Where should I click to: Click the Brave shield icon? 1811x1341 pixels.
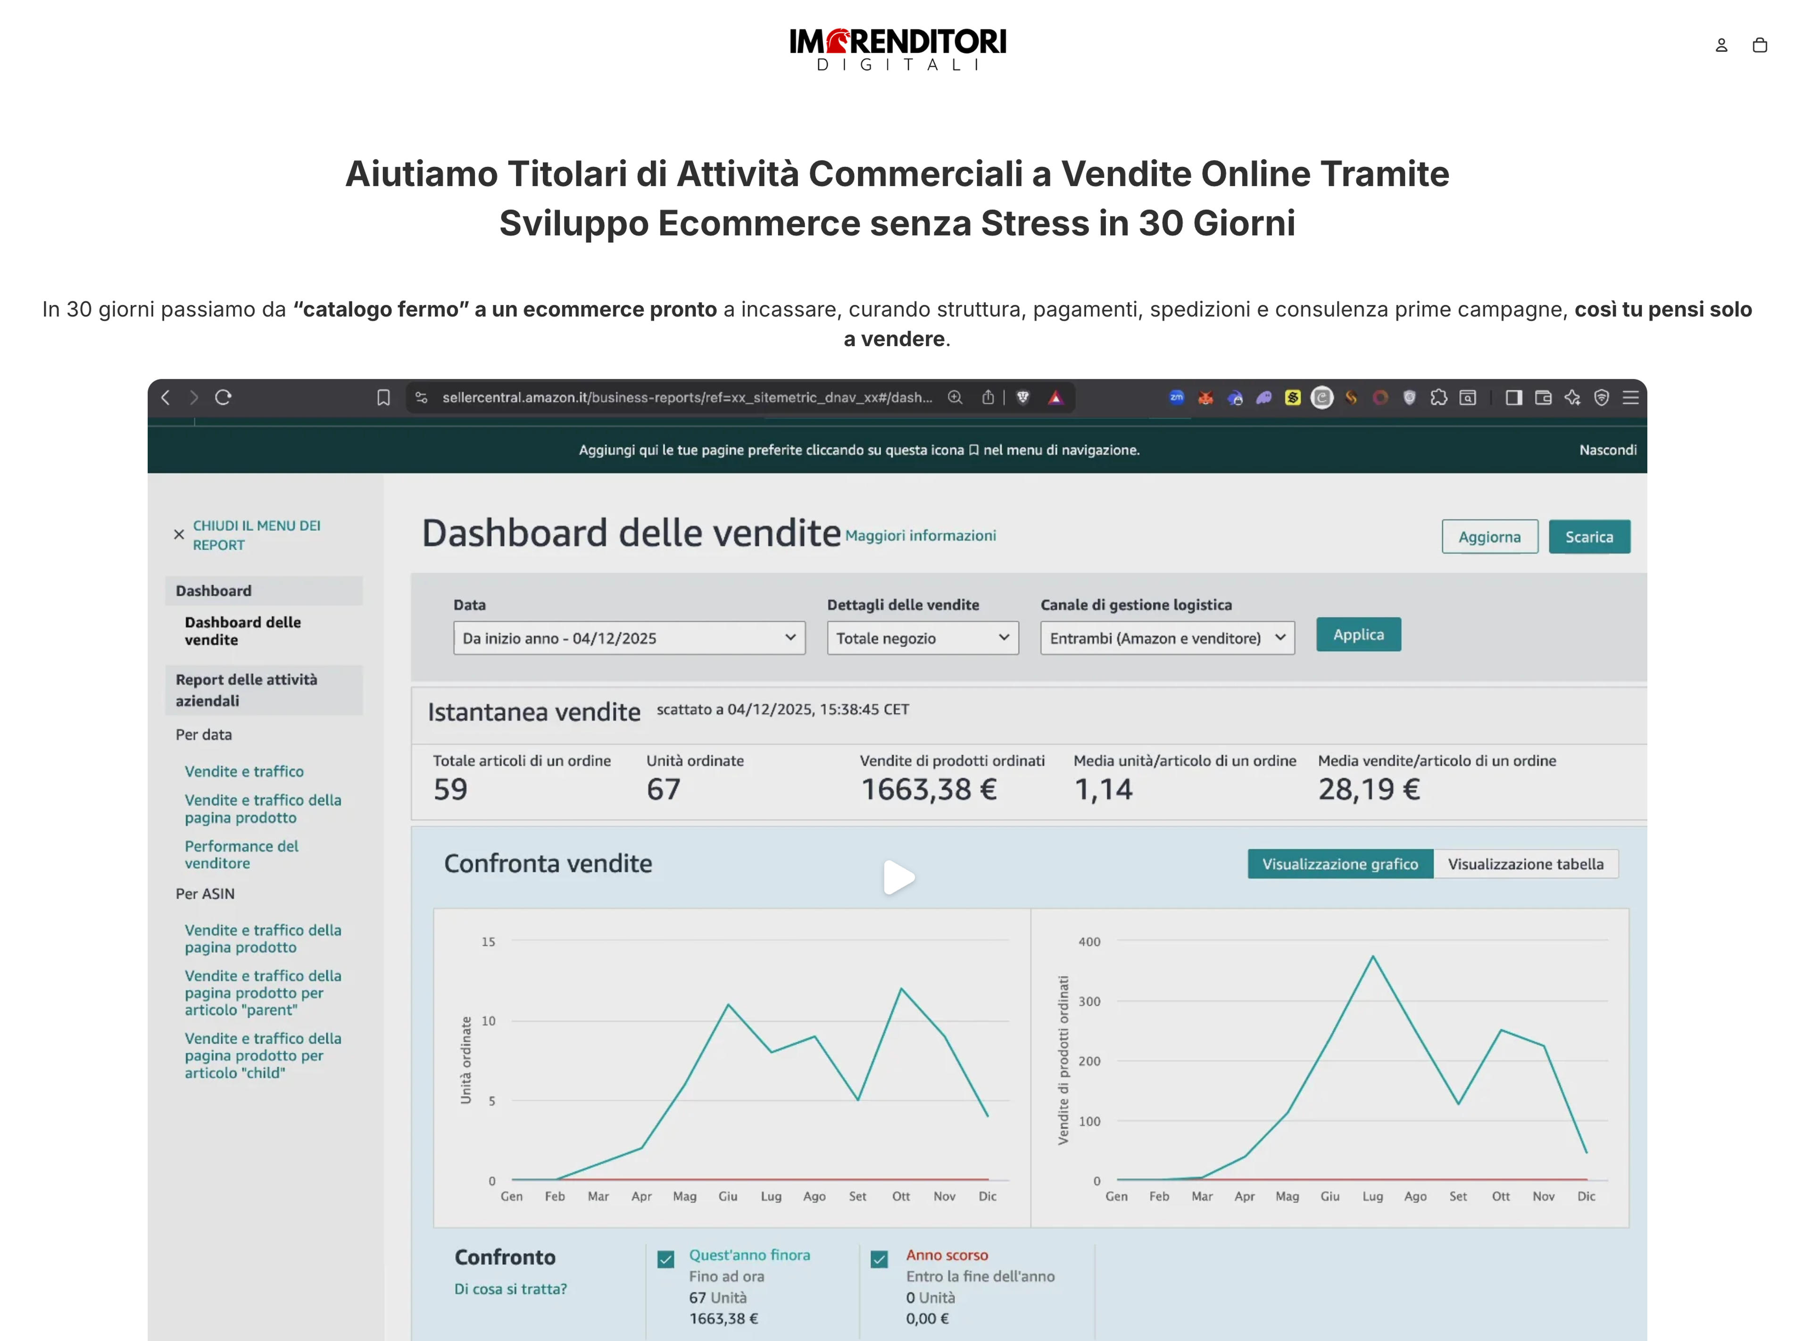point(1022,397)
